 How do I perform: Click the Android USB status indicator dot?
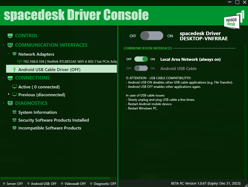tap(28, 183)
